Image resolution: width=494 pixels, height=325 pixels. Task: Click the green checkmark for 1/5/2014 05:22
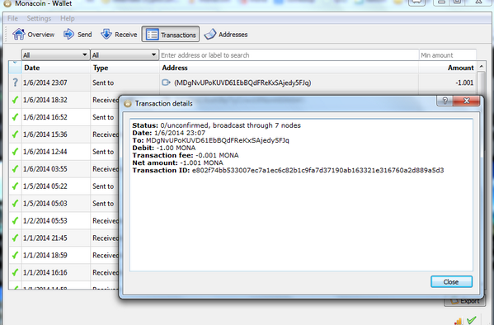coord(15,186)
